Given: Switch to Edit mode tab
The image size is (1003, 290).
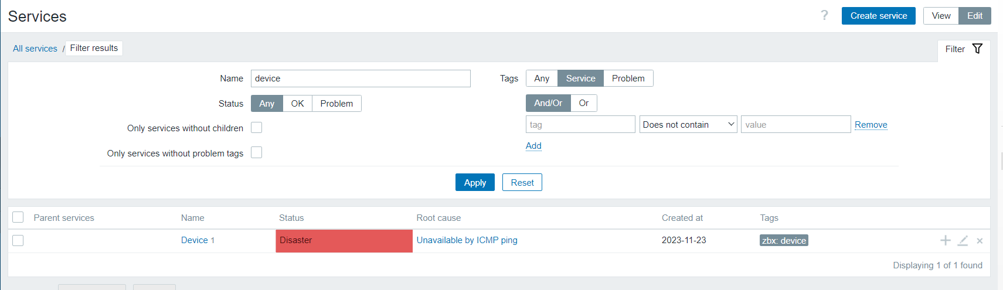Looking at the screenshot, I should (x=974, y=16).
